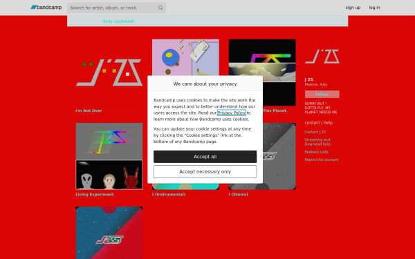Click the 'SORRY BUT I GOTTA FLY' bio text
Image resolution: width=415 pixels, height=259 pixels.
tap(321, 108)
